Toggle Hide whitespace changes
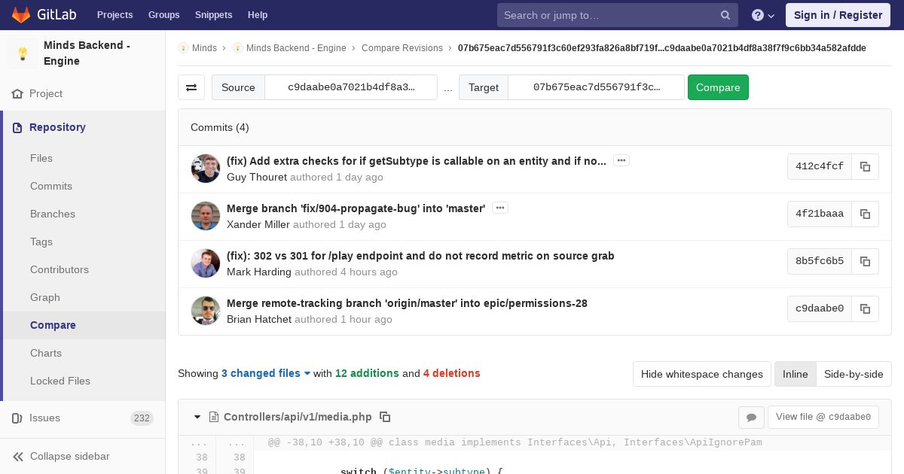The width and height of the screenshot is (904, 474). [x=702, y=374]
